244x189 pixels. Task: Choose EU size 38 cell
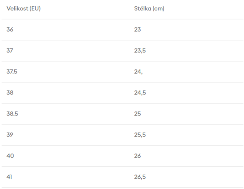click(10, 93)
